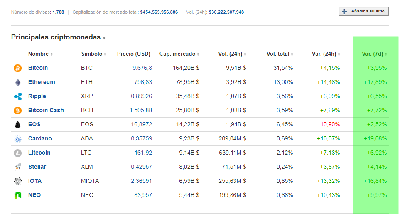The height and width of the screenshot is (214, 417).
Task: Open the Ethereum name link
Action: coord(42,82)
